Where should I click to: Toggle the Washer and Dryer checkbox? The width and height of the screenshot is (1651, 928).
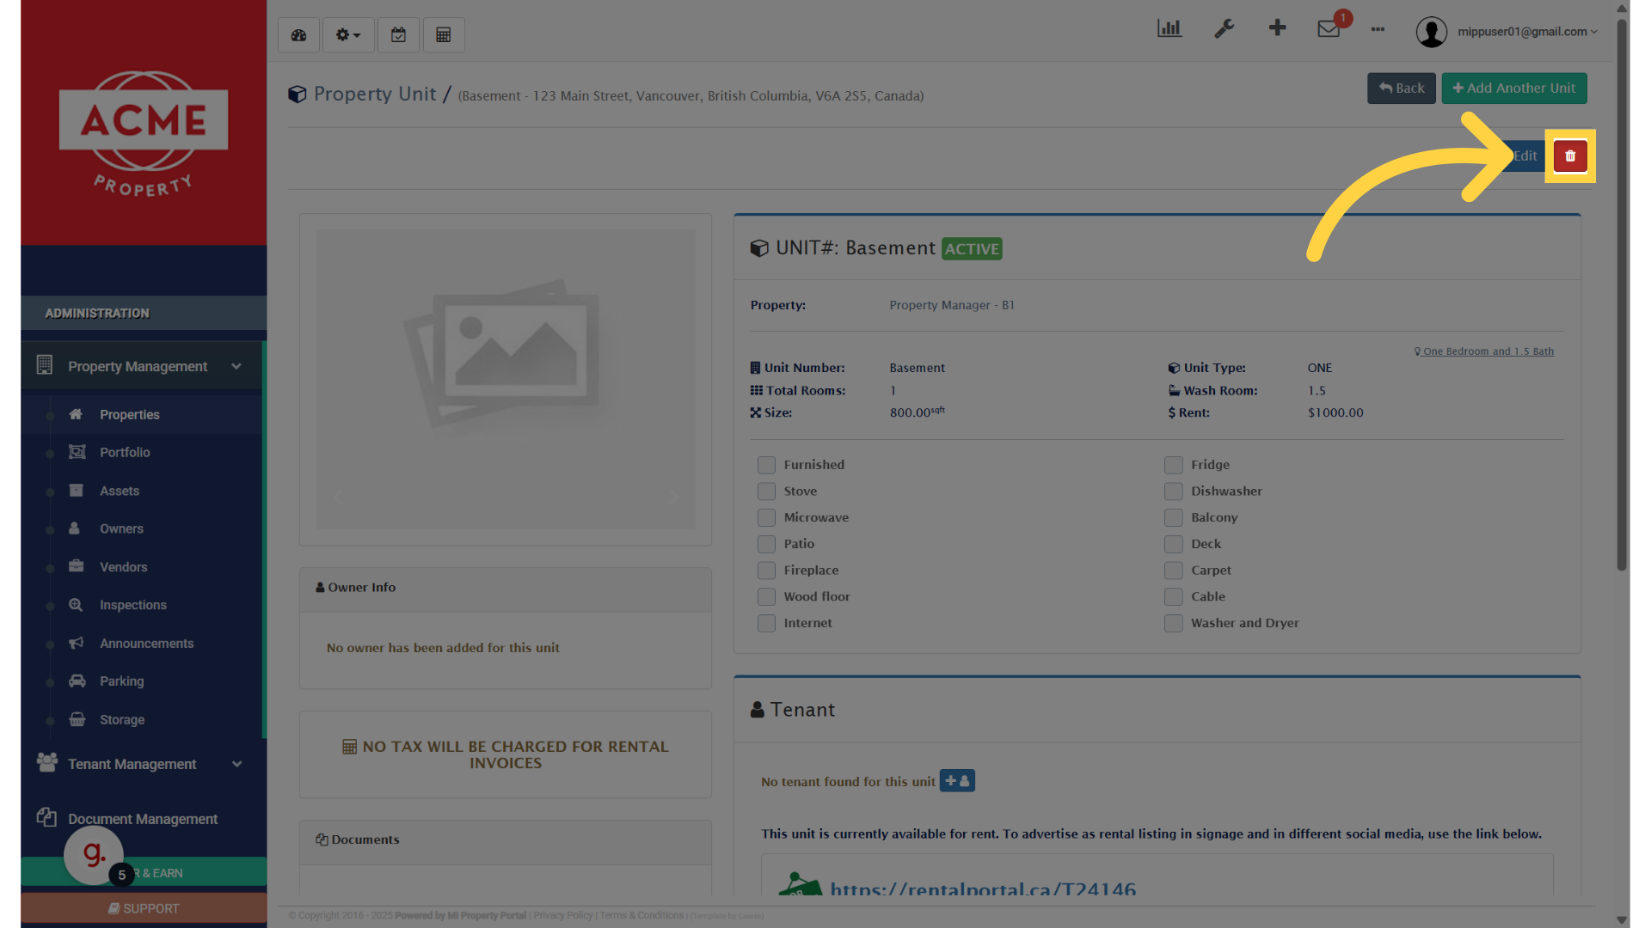tap(1174, 624)
